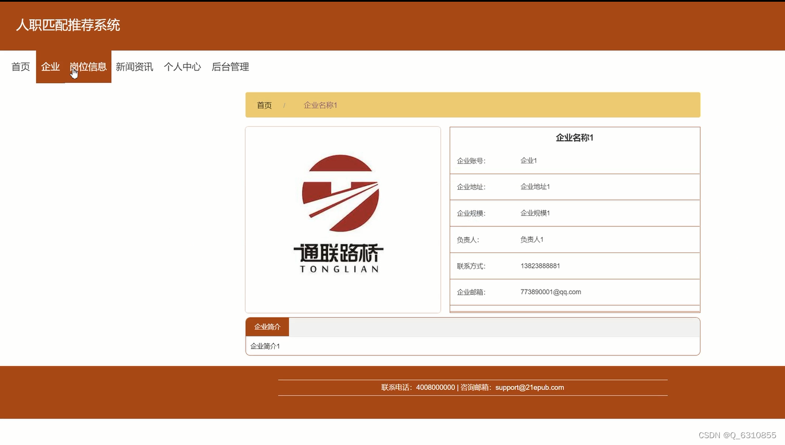Click the 企业账号: label

click(x=471, y=161)
